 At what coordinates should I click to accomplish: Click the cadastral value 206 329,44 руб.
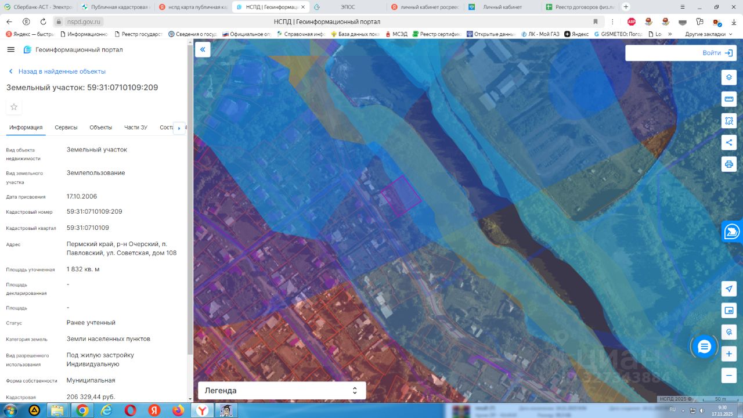(91, 397)
